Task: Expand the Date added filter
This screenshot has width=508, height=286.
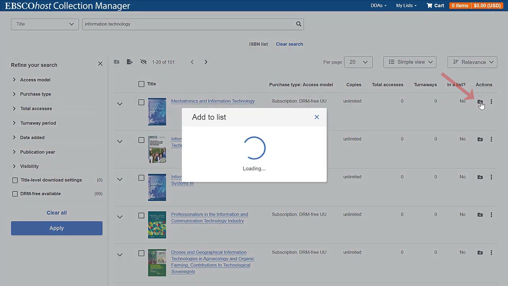Action: (x=14, y=137)
